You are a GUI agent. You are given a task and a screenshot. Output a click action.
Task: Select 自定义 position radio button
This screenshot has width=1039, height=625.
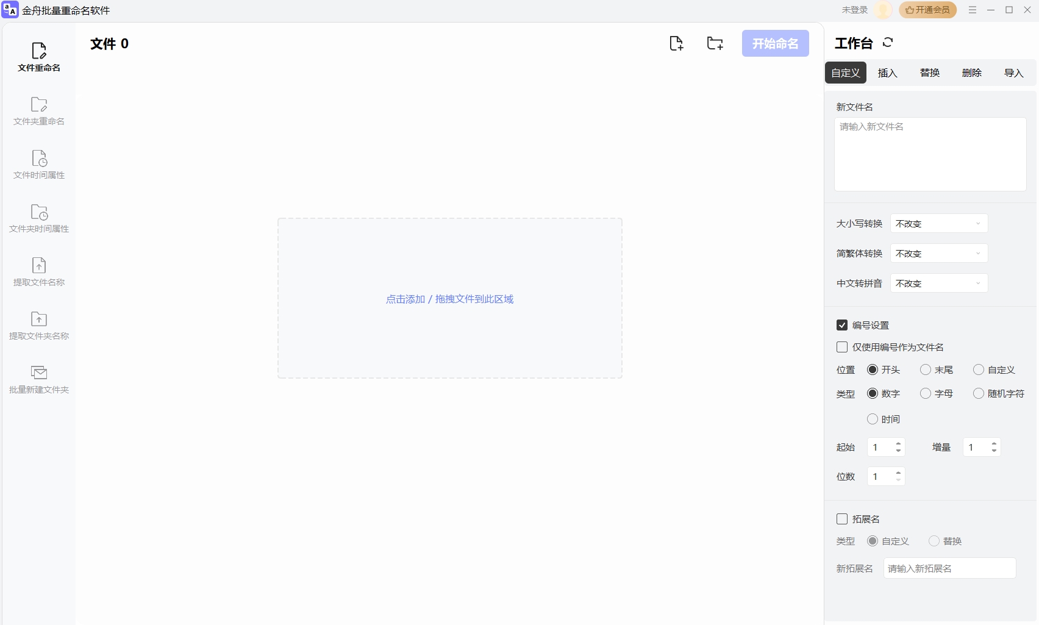[979, 370]
